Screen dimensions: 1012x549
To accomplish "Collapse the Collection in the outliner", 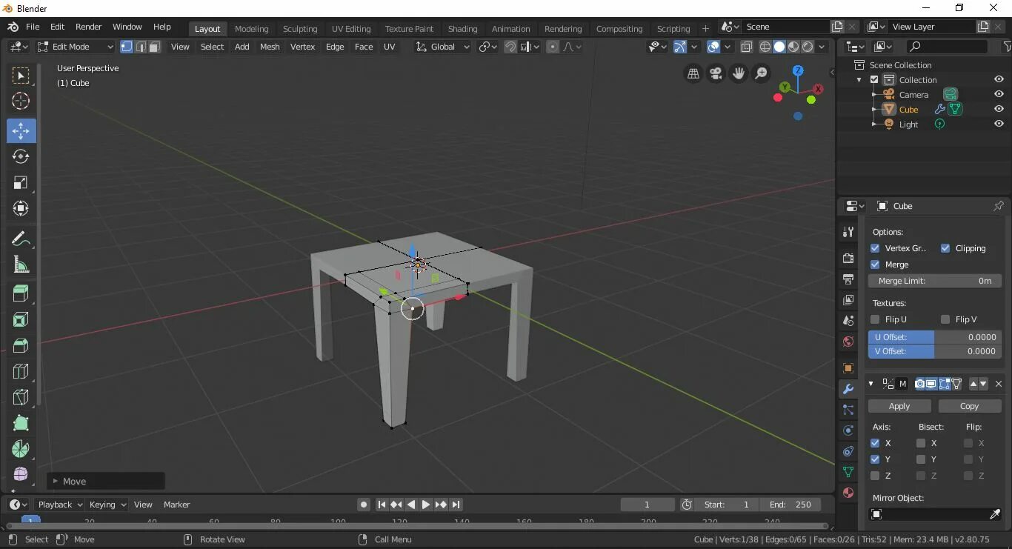I will [859, 79].
